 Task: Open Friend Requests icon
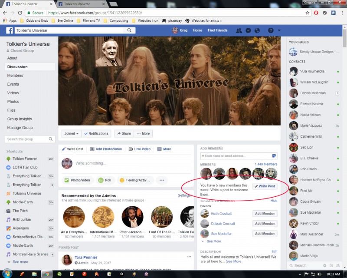tap(239, 30)
